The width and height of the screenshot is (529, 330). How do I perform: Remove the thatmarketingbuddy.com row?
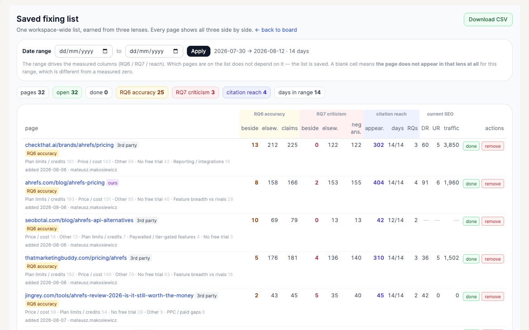(x=492, y=259)
